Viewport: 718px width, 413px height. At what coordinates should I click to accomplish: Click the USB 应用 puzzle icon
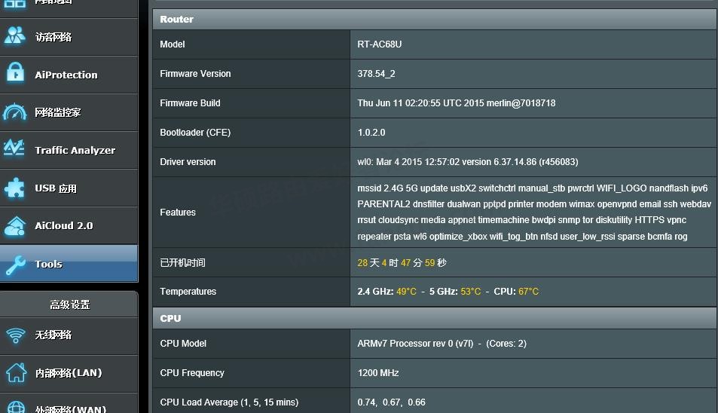(14, 188)
